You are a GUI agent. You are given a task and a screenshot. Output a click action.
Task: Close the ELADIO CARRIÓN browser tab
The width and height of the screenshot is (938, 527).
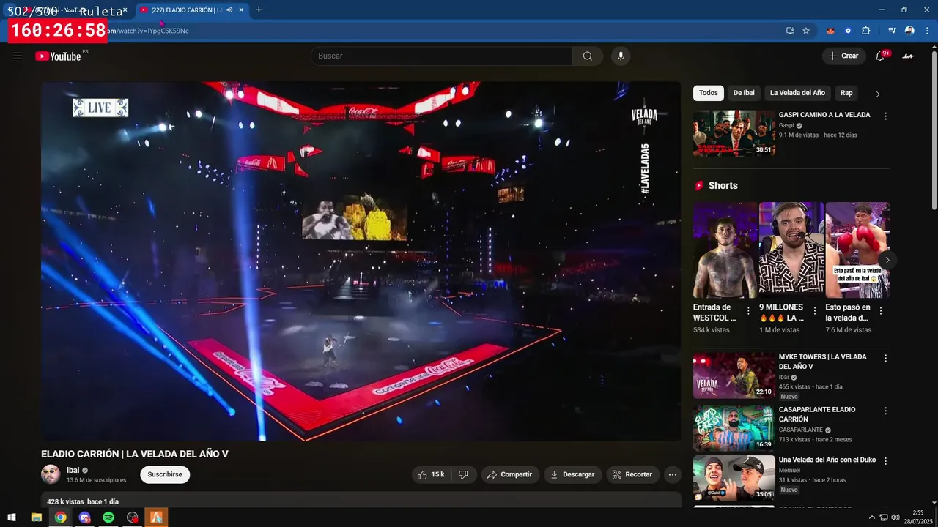241,10
